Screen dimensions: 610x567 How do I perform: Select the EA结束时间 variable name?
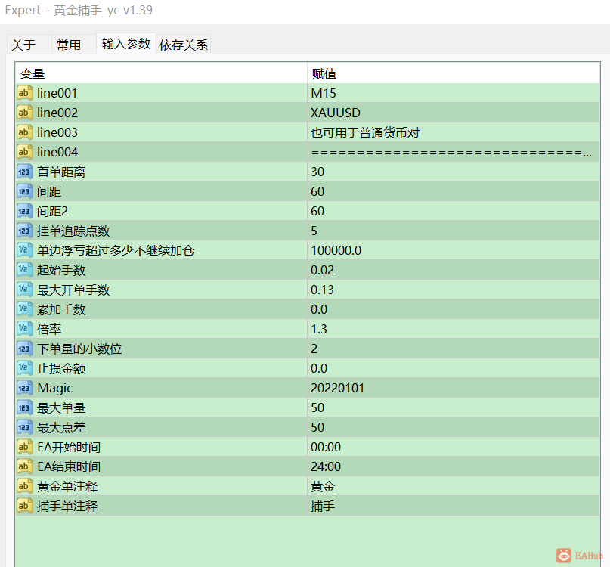[x=69, y=466]
